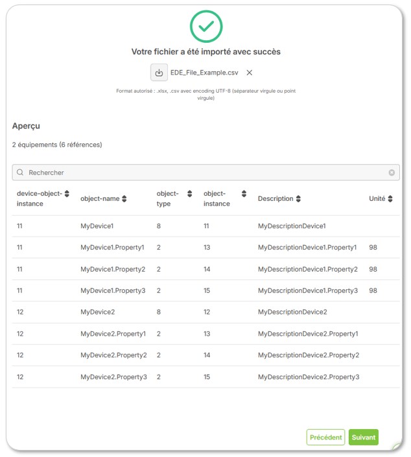
Task: Select the MyDevice2.Property1 cell
Action: pos(113,334)
